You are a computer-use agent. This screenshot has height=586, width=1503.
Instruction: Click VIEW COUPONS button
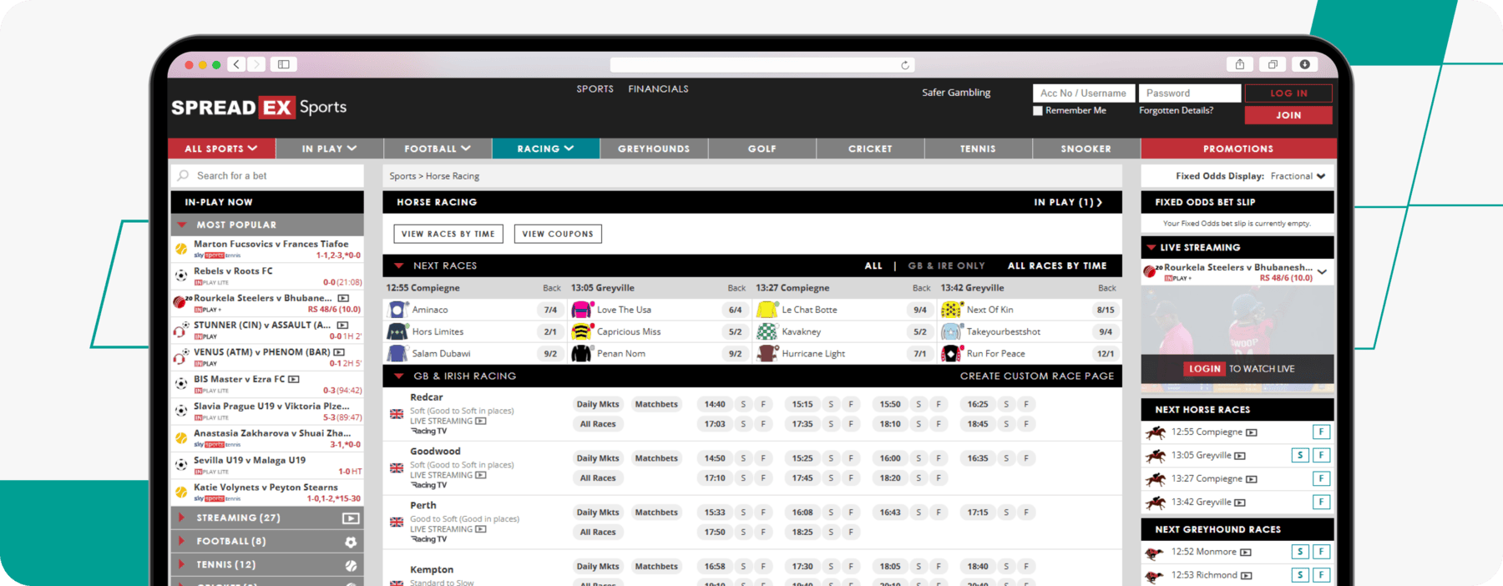coord(558,234)
